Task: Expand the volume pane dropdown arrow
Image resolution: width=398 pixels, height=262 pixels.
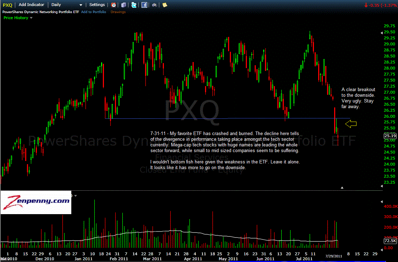Action: click(75, 196)
